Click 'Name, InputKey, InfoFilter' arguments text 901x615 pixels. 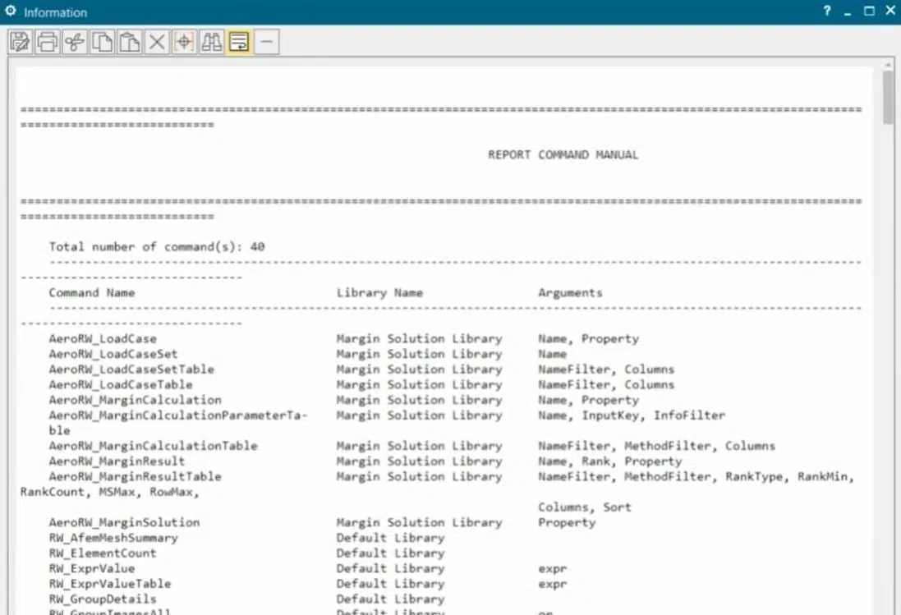click(x=632, y=415)
